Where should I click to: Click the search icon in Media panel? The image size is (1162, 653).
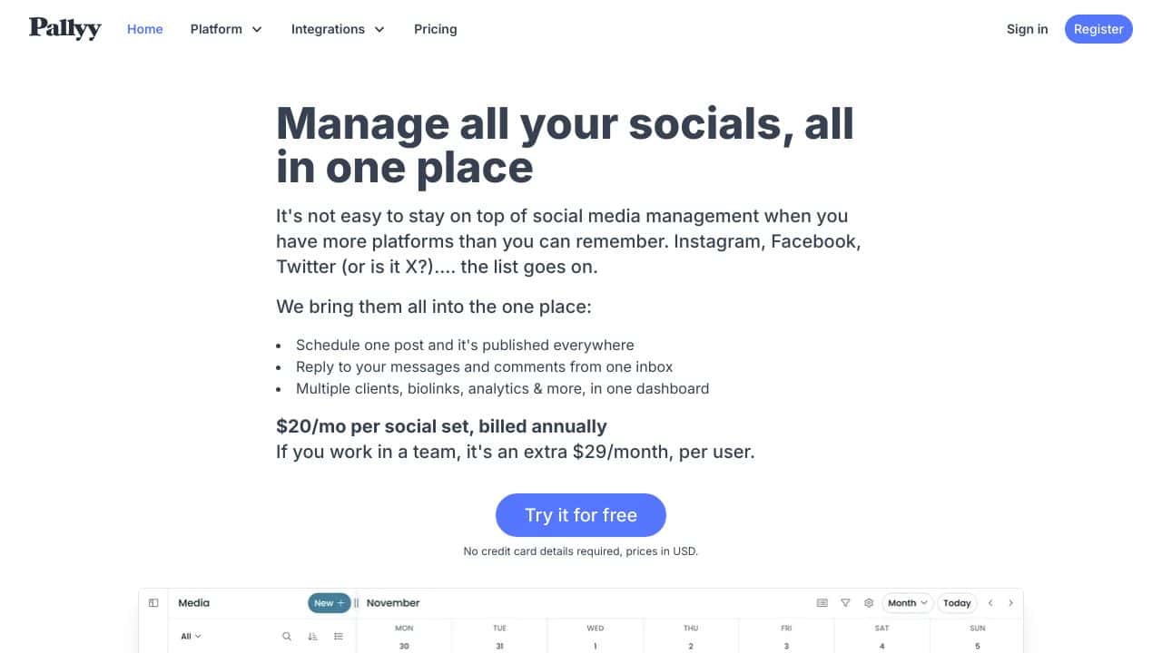pyautogui.click(x=287, y=637)
